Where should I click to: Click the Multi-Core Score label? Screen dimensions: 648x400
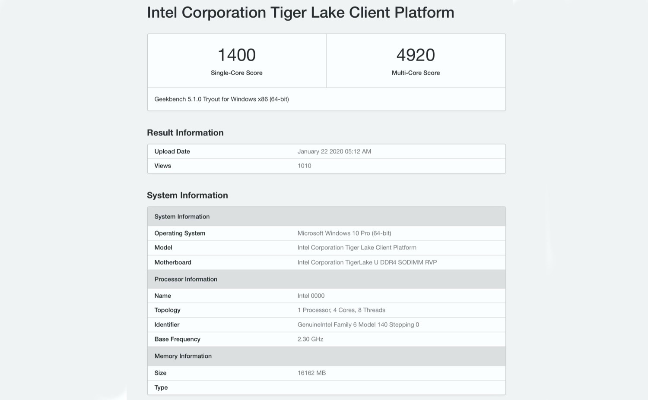click(x=416, y=73)
